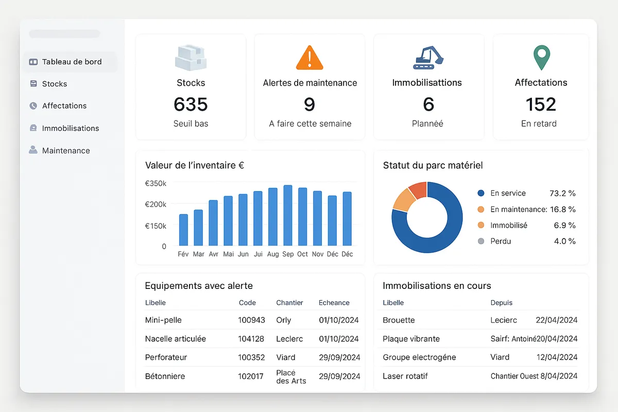The width and height of the screenshot is (618, 412).
Task: Click the green location pin on Affectations card
Action: pos(541,57)
